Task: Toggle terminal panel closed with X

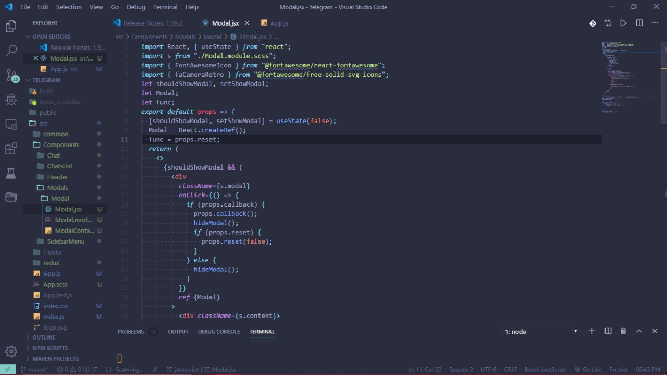Action: pos(655,331)
